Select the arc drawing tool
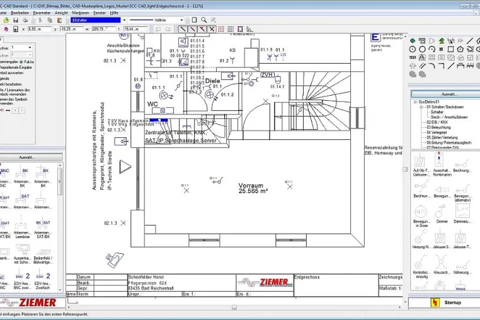The height and width of the screenshot is (320, 480). click(x=431, y=49)
